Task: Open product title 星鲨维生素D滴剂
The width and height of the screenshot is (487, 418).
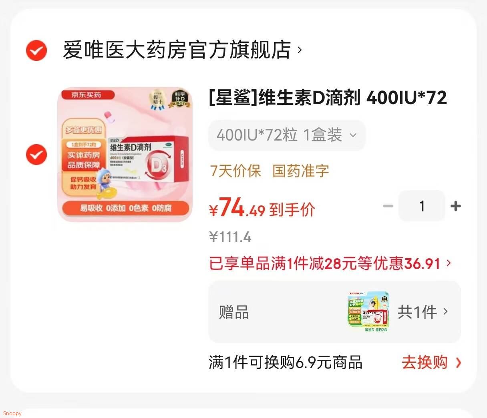Action: tap(328, 98)
